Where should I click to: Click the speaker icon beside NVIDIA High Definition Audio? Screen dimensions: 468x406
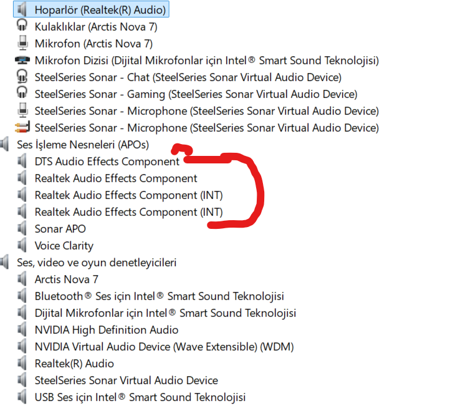click(22, 330)
